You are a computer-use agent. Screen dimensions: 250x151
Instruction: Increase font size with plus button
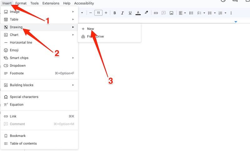pos(106,13)
